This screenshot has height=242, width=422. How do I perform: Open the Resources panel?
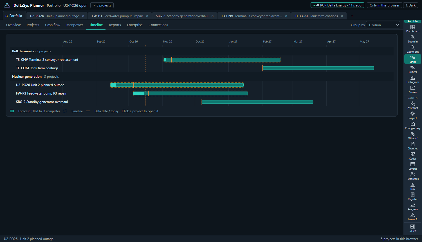pyautogui.click(x=413, y=176)
